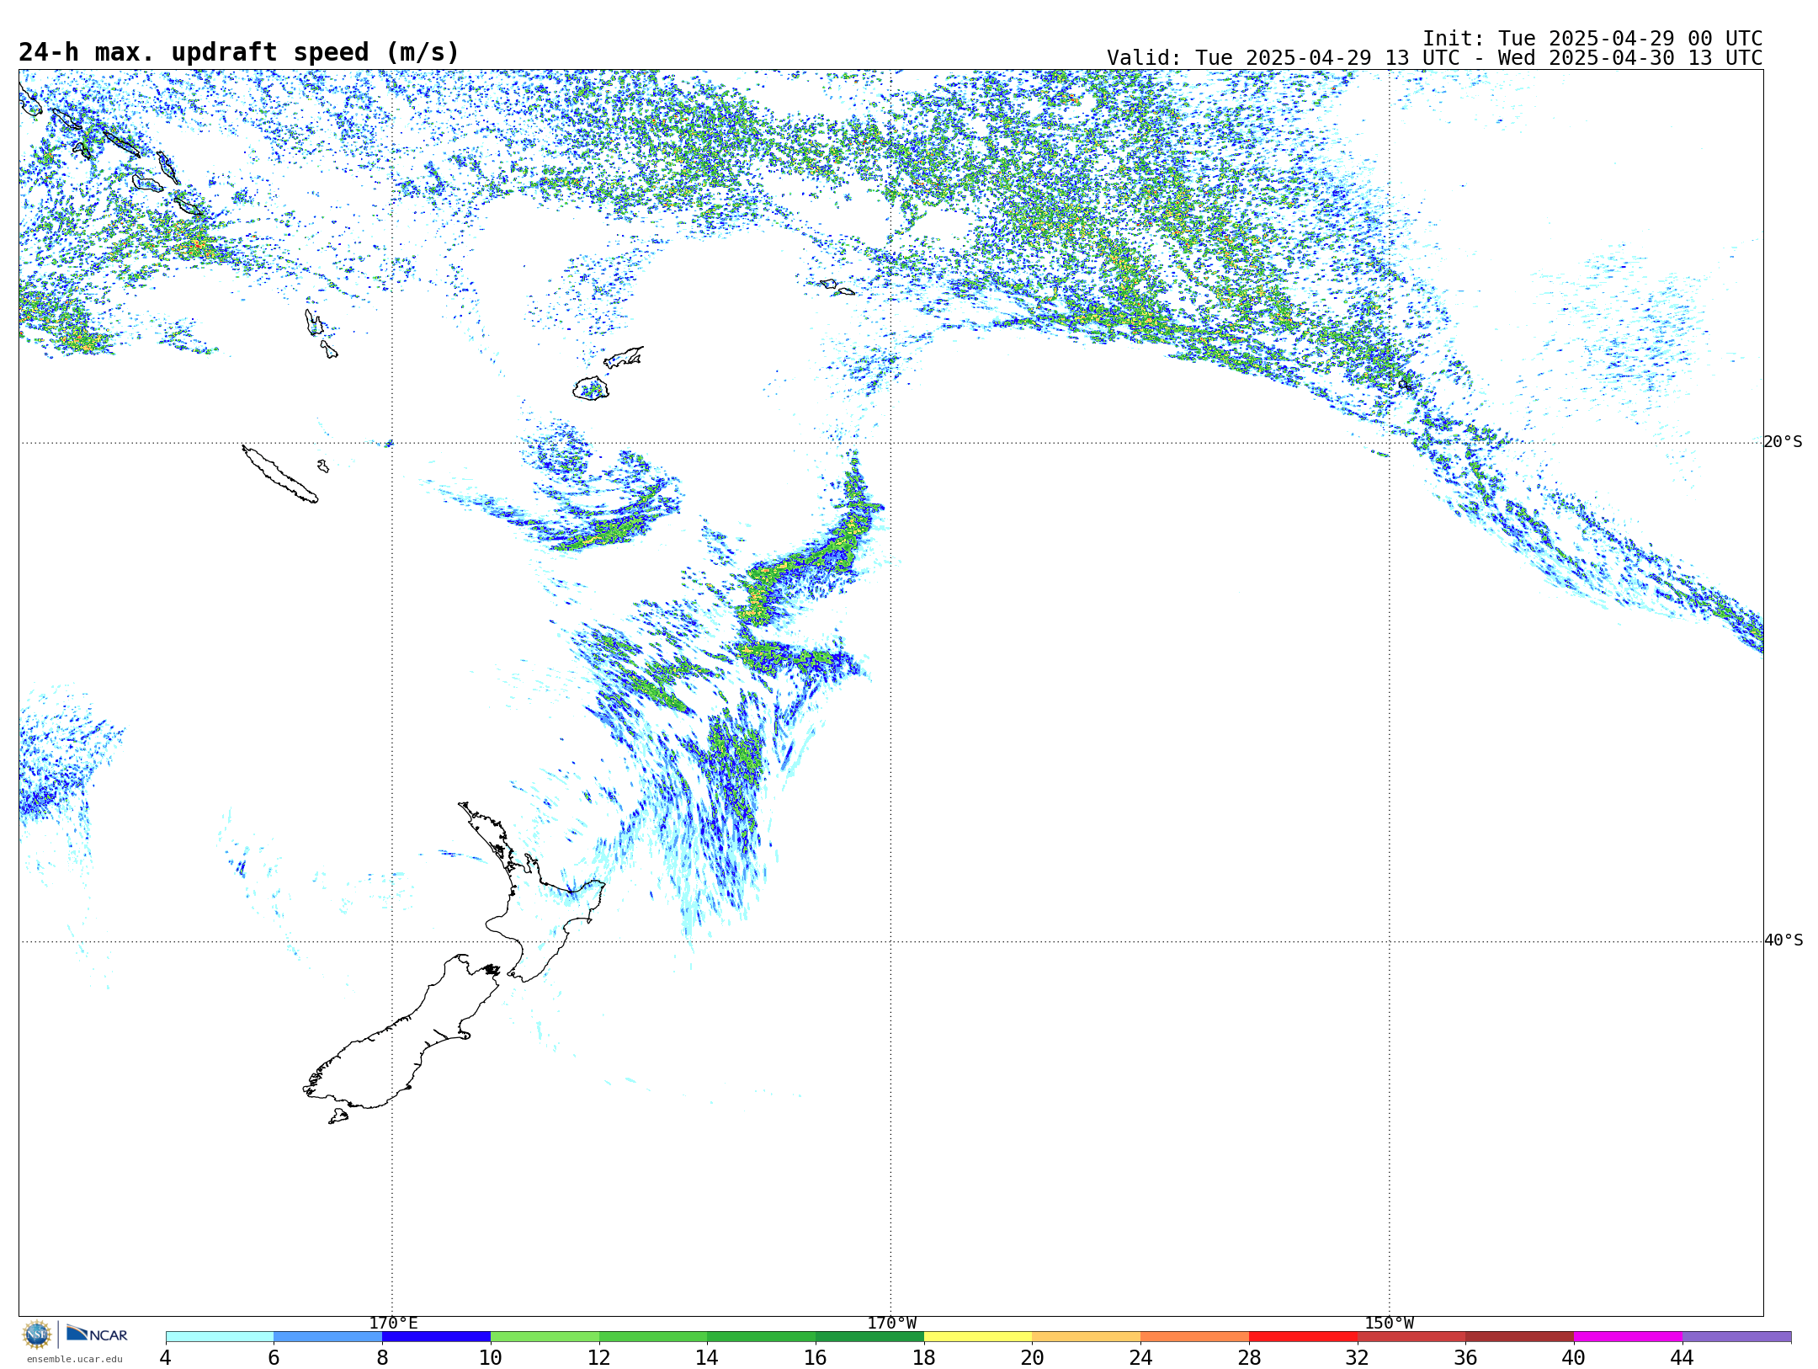Screen dimensions: 1818x1369
Task: Click the dark green 16-18 color segment
Action: [x=869, y=1336]
